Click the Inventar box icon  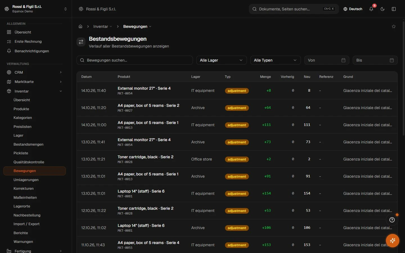9,91
